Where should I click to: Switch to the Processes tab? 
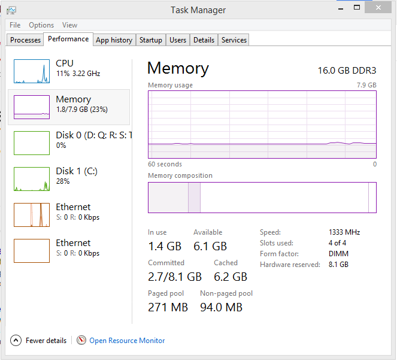(x=26, y=40)
